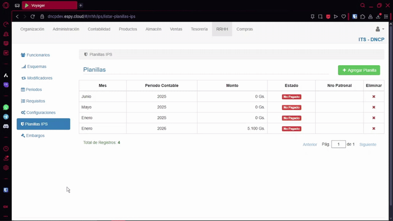393x221 pixels.
Task: Open the RRHH menu tab
Action: pos(222,29)
